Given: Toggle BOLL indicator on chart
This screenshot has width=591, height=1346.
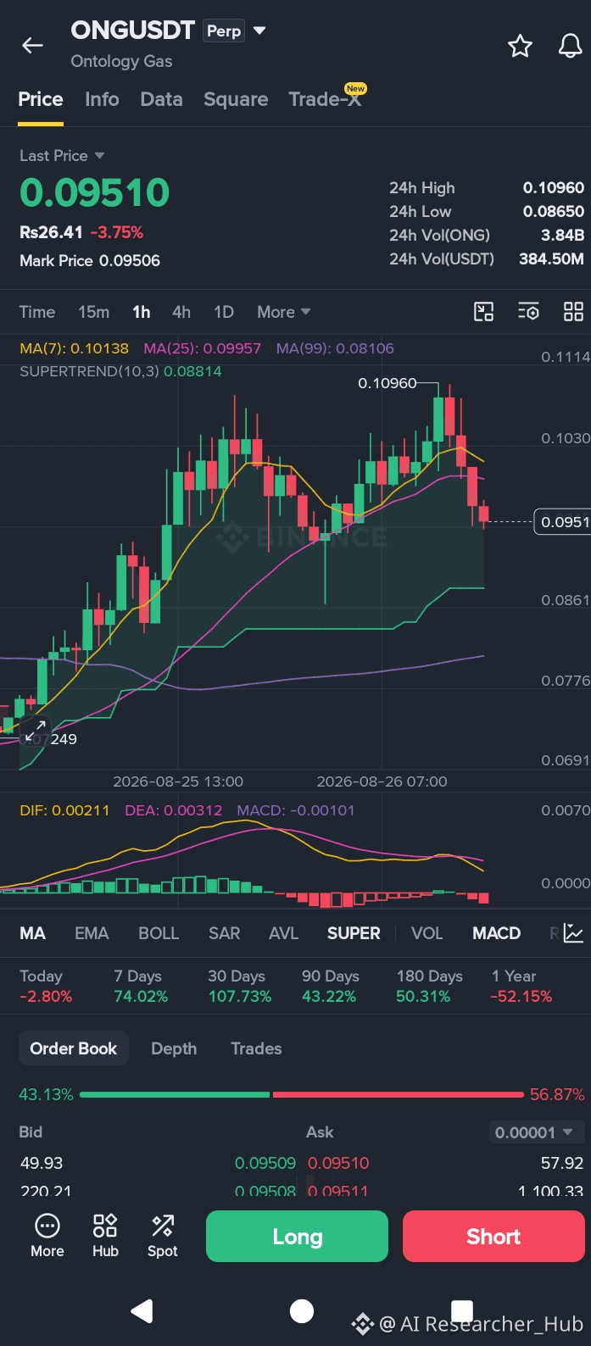Looking at the screenshot, I should click(x=159, y=933).
